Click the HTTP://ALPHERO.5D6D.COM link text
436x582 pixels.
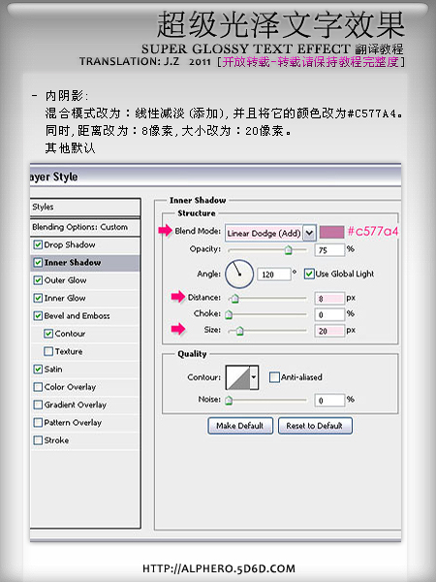point(219,568)
